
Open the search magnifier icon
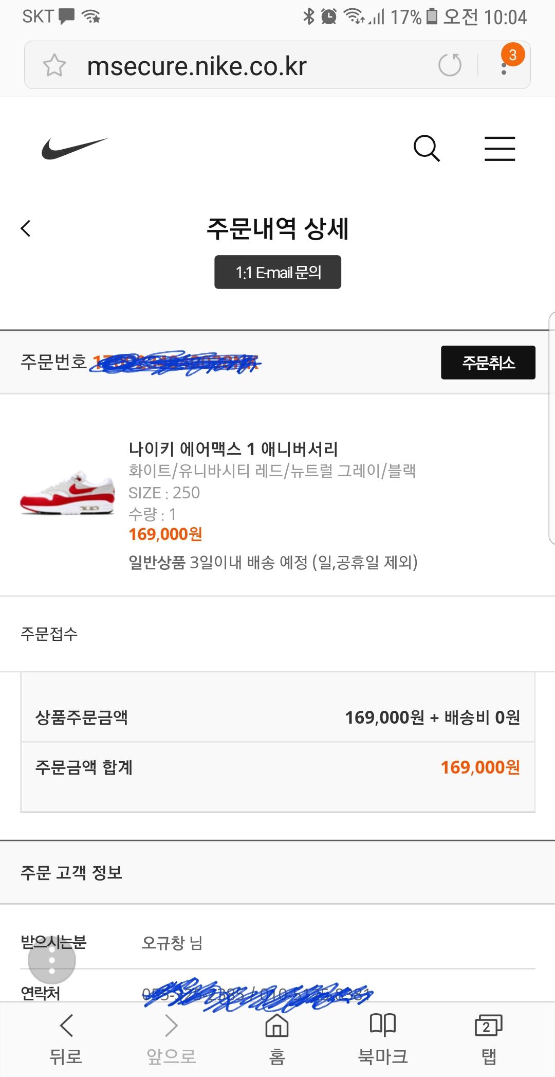pos(427,149)
